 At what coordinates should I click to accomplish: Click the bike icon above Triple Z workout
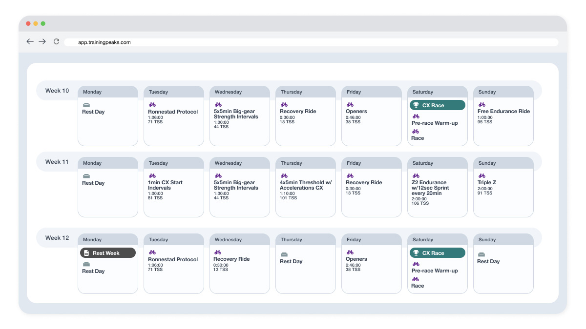click(482, 175)
